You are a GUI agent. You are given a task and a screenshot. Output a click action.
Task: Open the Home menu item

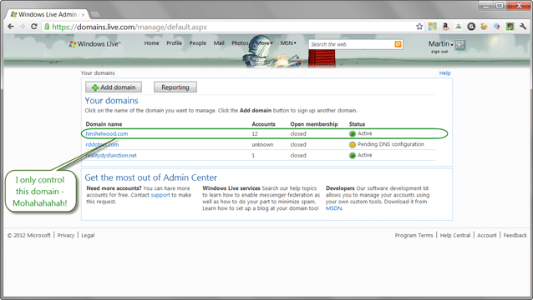tap(151, 43)
